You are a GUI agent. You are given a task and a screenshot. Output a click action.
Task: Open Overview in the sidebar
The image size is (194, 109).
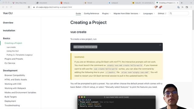[8, 23]
